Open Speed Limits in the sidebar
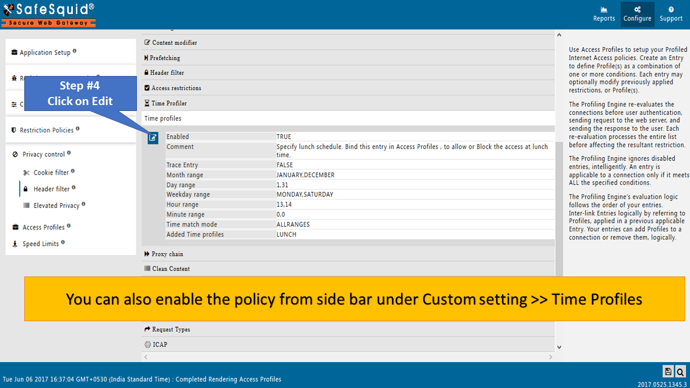Screen dimensions: 690x388 coord(41,244)
